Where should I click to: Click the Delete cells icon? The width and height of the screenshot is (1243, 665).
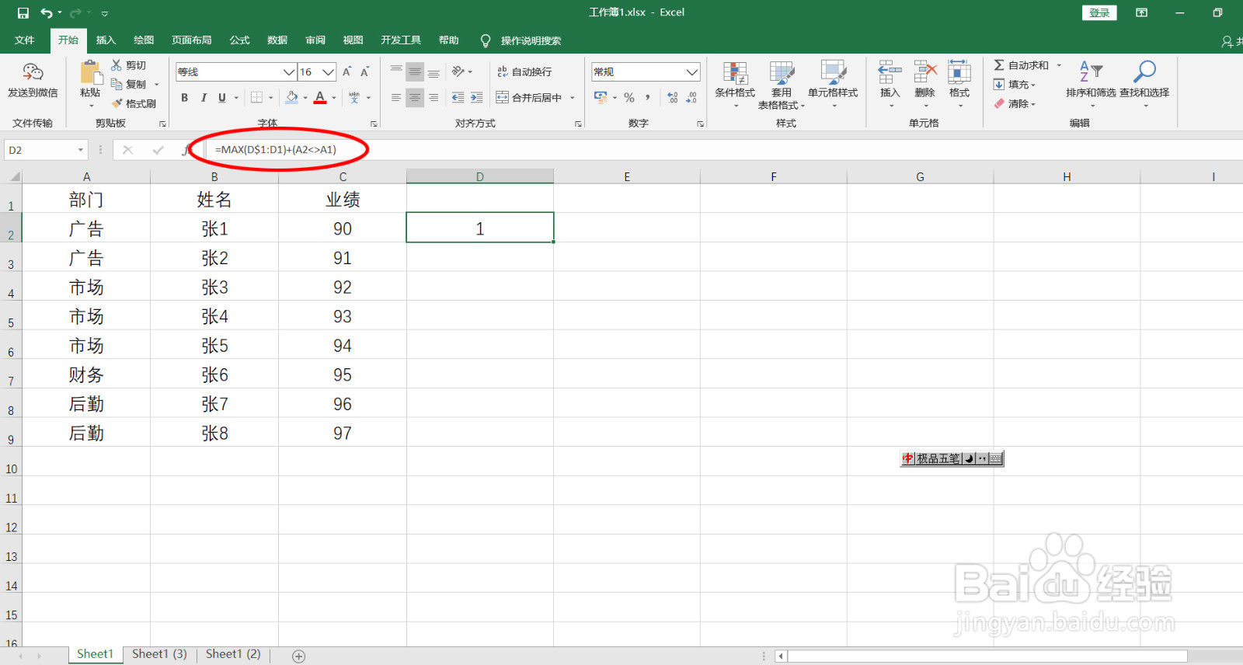click(924, 72)
